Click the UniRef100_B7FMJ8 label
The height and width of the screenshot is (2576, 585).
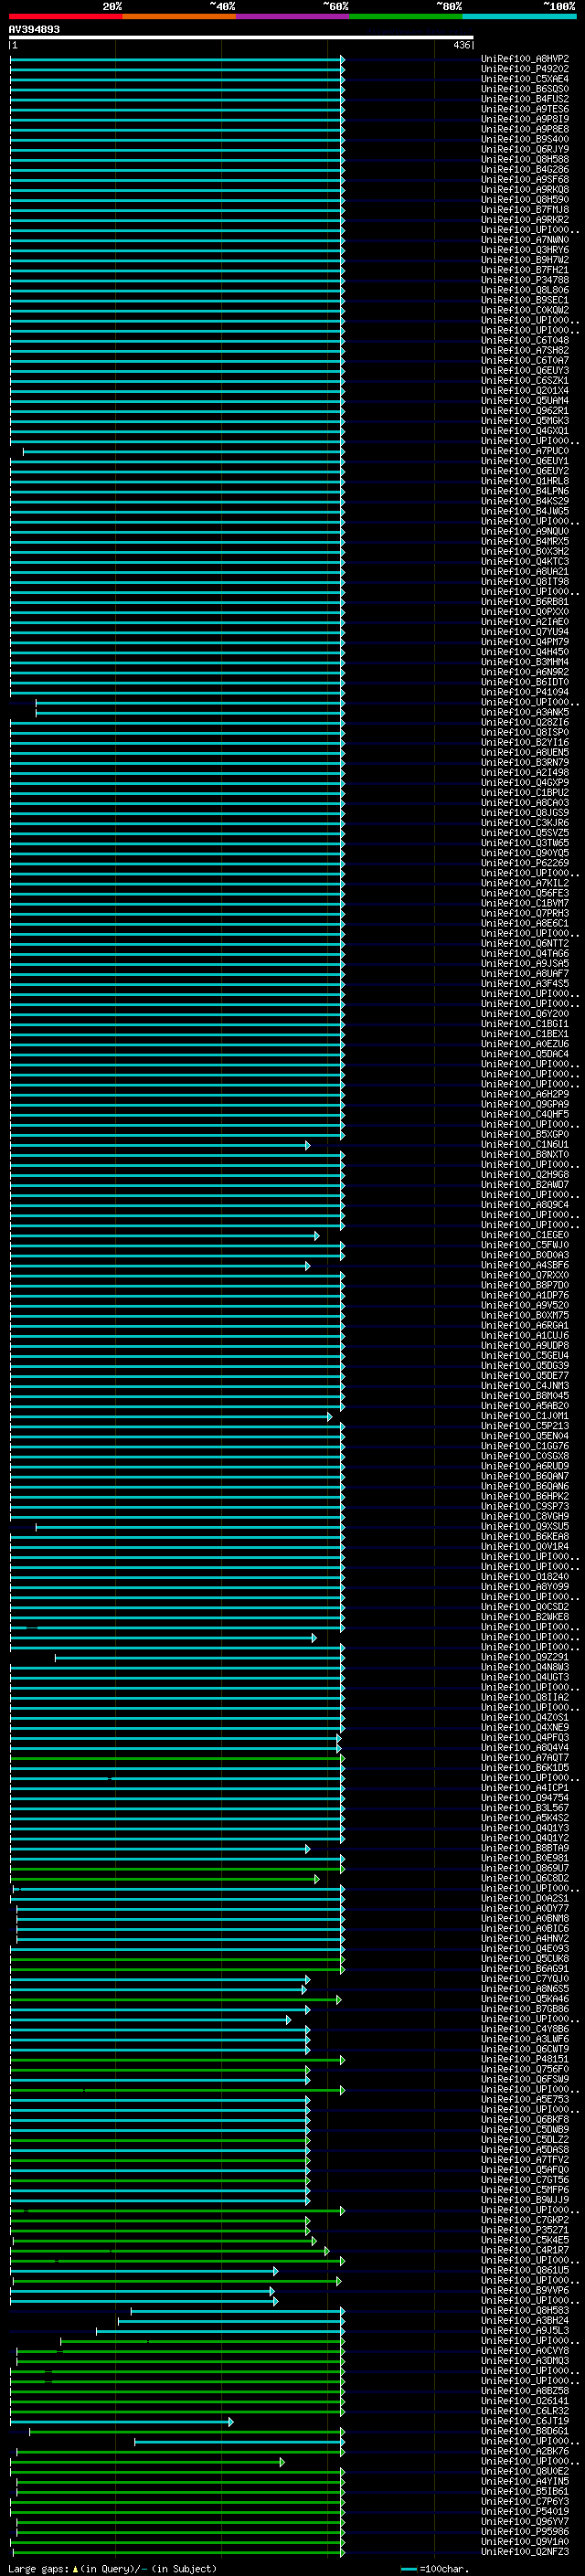(x=525, y=210)
